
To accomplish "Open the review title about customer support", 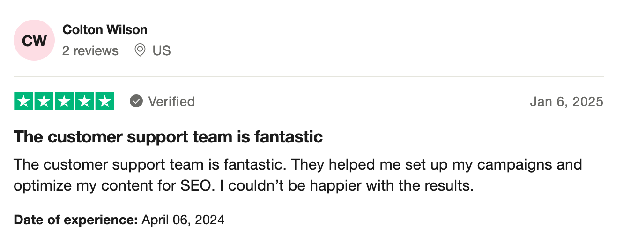I will 168,137.
